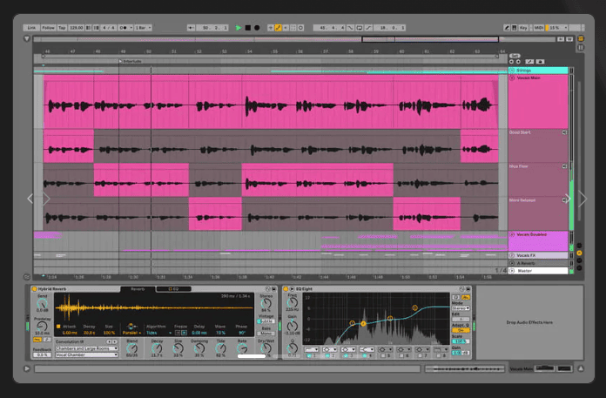
Task: Adjust the Blend knob
Action: [x=131, y=348]
